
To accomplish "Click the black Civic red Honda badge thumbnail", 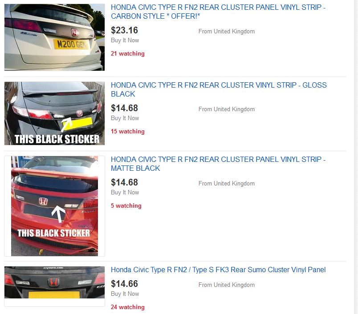I will tap(55, 282).
